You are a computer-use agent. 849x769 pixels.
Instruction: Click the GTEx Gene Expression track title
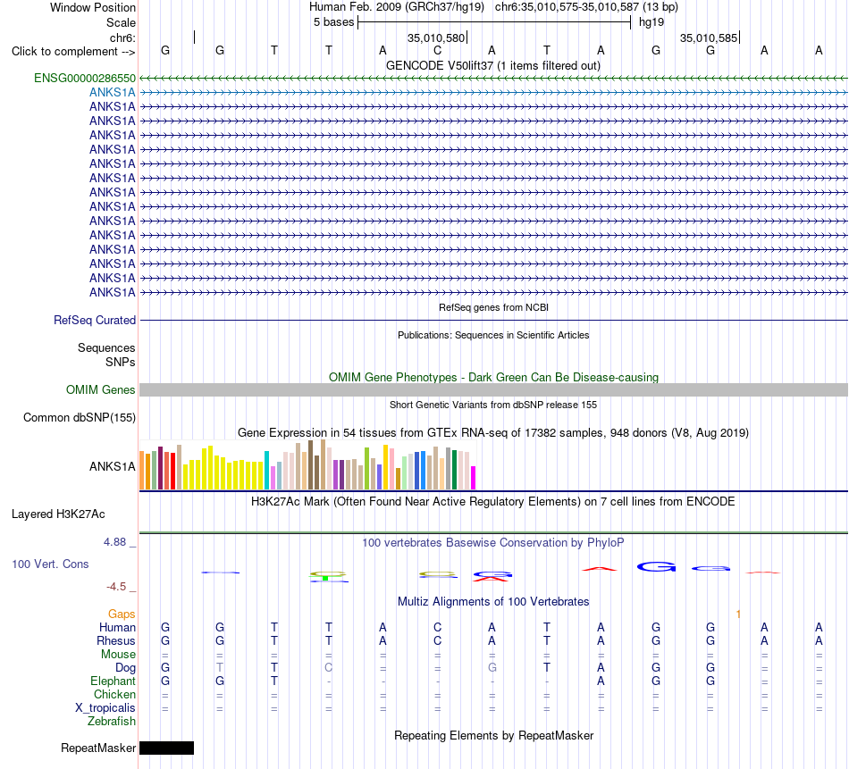493,433
